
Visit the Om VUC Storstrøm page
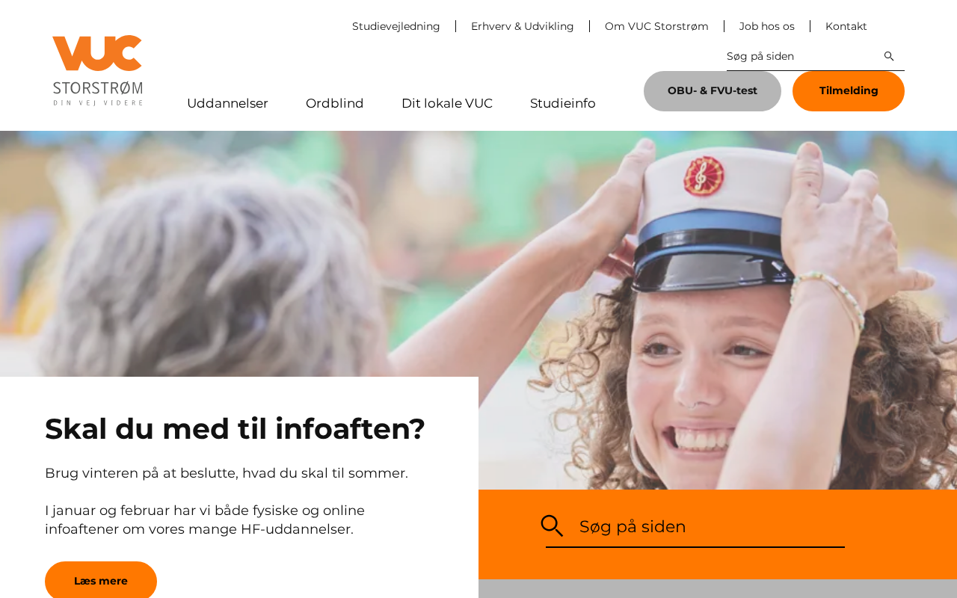coord(656,26)
